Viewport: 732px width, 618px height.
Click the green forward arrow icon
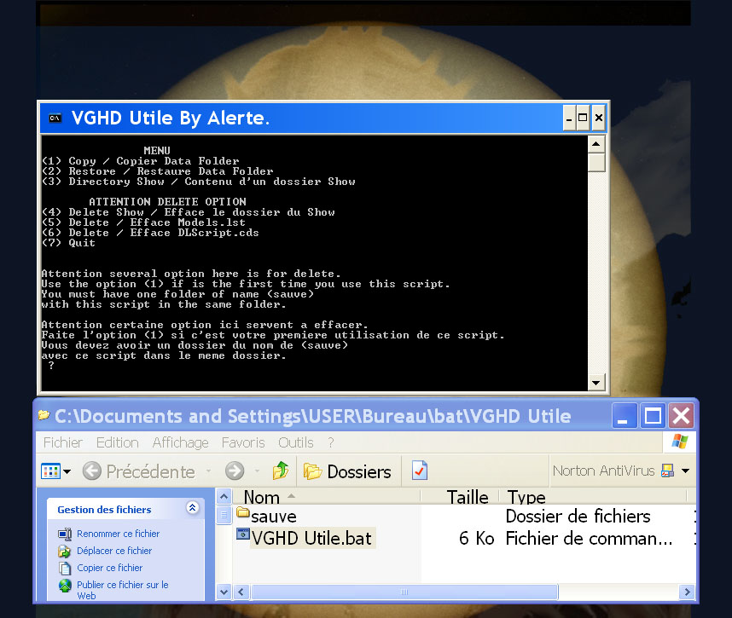click(x=235, y=471)
